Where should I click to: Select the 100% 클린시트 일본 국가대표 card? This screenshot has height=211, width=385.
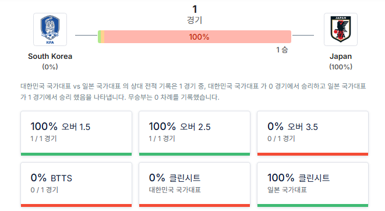point(313,184)
